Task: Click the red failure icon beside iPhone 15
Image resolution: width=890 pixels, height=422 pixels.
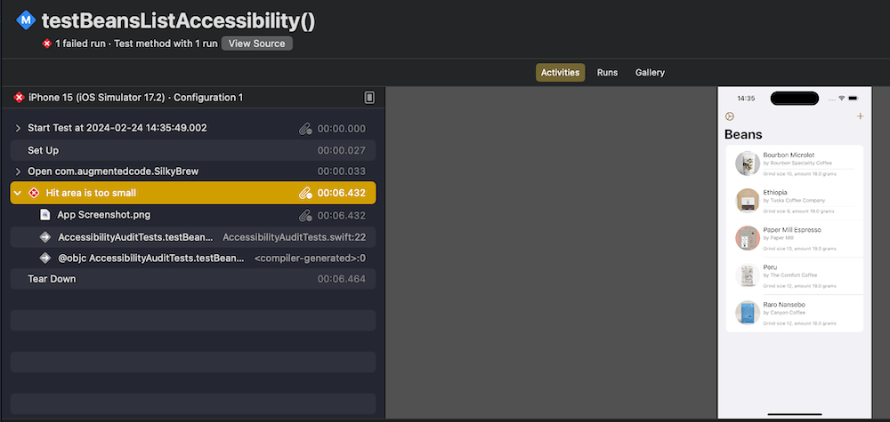Action: click(19, 98)
